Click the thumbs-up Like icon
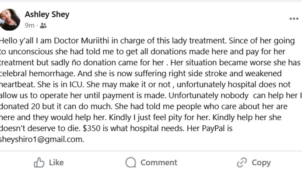Screen dimensions: 302x171 click(39, 163)
